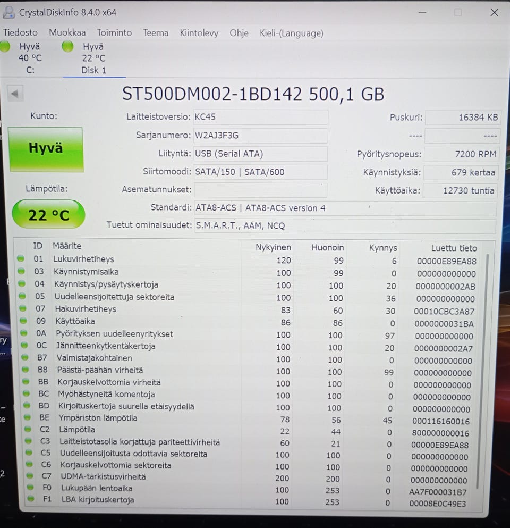Image resolution: width=510 pixels, height=528 pixels.
Task: Click status dot for C2 Lämpötila row
Action: tap(28, 429)
